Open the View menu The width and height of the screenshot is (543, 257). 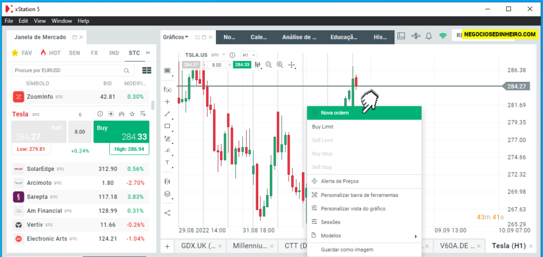(x=40, y=21)
